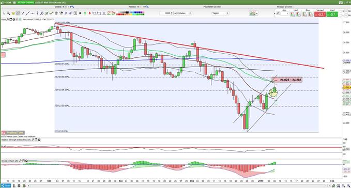Viewport: 351px width, 188px height.
Task: Open MACD indicator settings wrench
Action: tap(20, 161)
